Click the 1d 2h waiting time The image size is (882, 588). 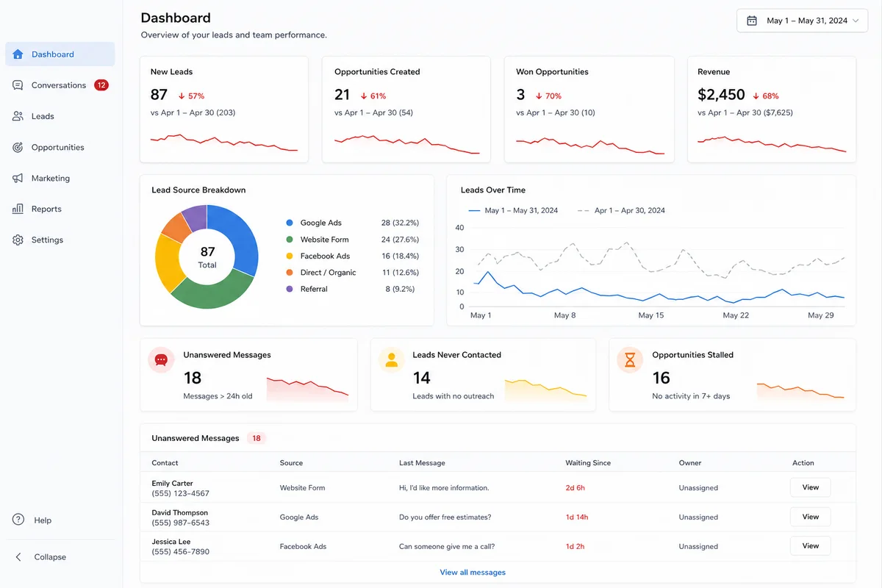tap(575, 546)
